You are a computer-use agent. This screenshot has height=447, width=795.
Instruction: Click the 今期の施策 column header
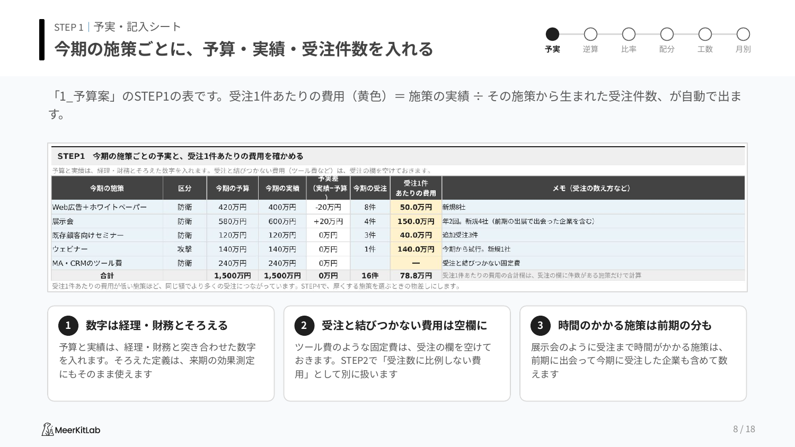click(x=107, y=188)
